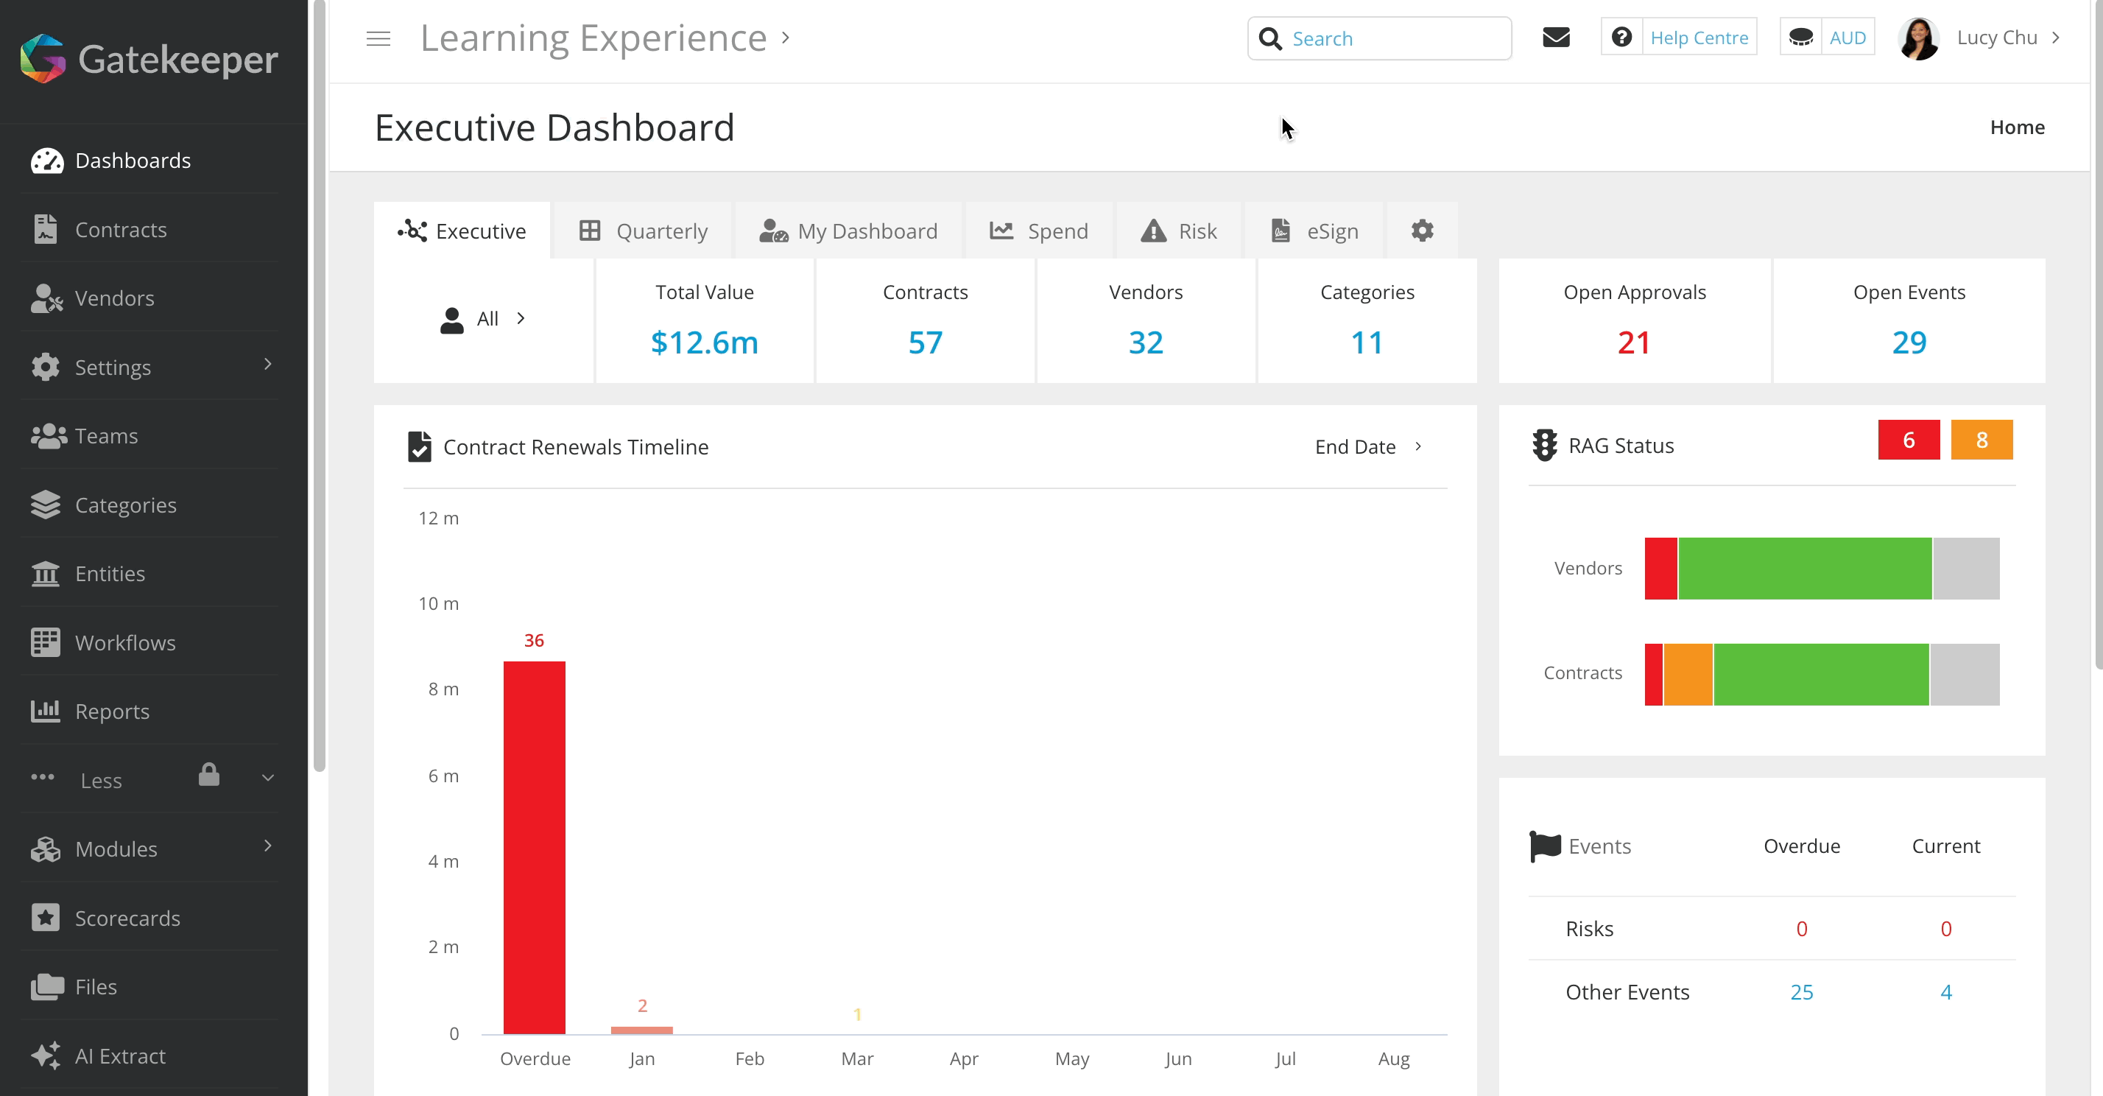Switch to the Risk tab
The width and height of the screenshot is (2103, 1096).
[x=1179, y=231]
